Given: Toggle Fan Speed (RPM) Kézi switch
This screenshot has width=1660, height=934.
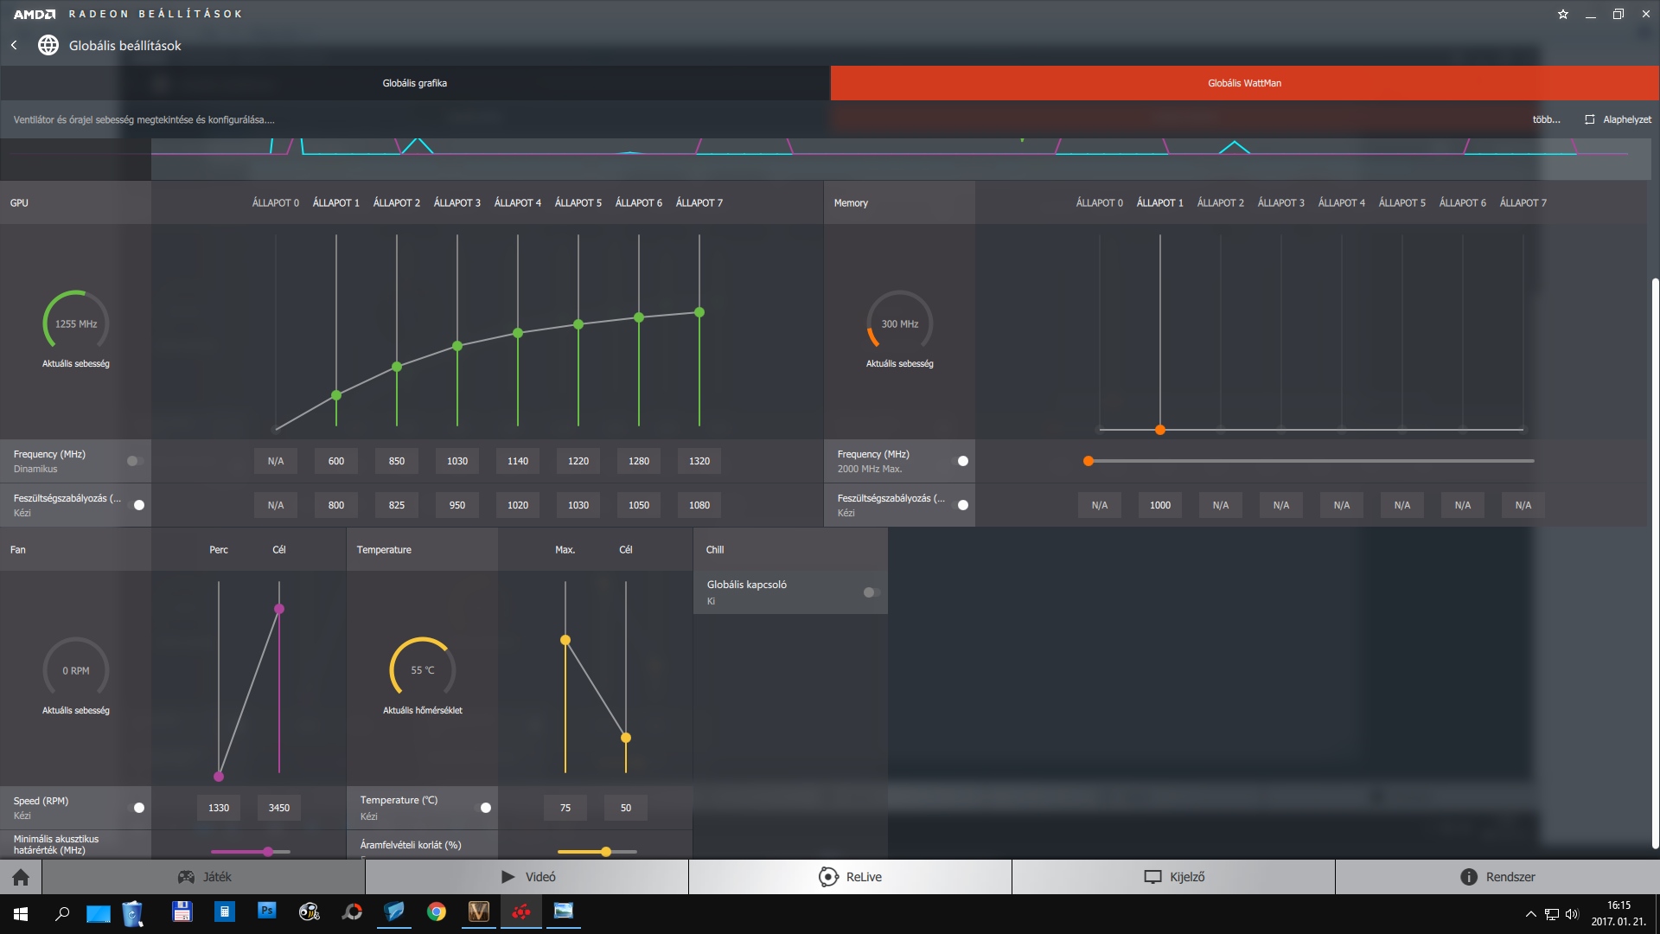Looking at the screenshot, I should (137, 808).
